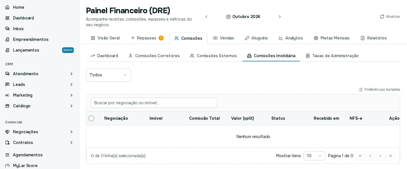Viewport: 407px width, 169px height.
Task: Sort by Valor (split) column header
Action: pyautogui.click(x=243, y=118)
